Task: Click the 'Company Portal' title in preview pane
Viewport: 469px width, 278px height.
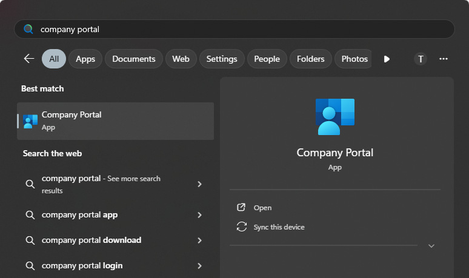Action: coord(334,153)
